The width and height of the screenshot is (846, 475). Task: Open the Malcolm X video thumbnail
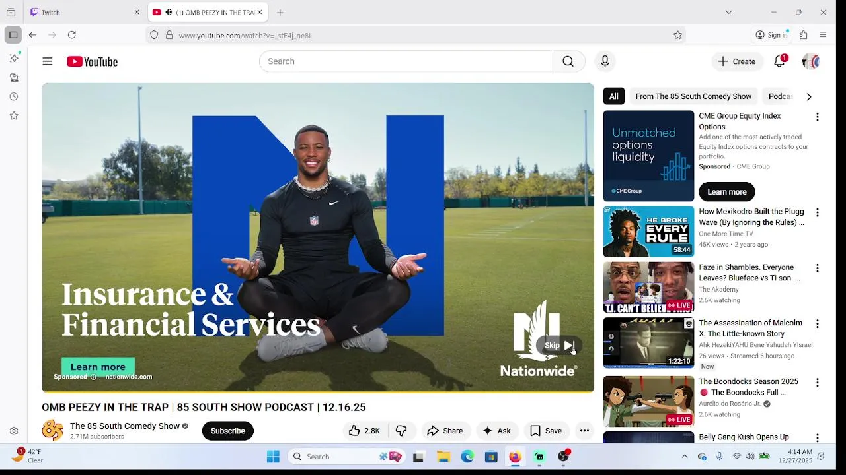648,343
